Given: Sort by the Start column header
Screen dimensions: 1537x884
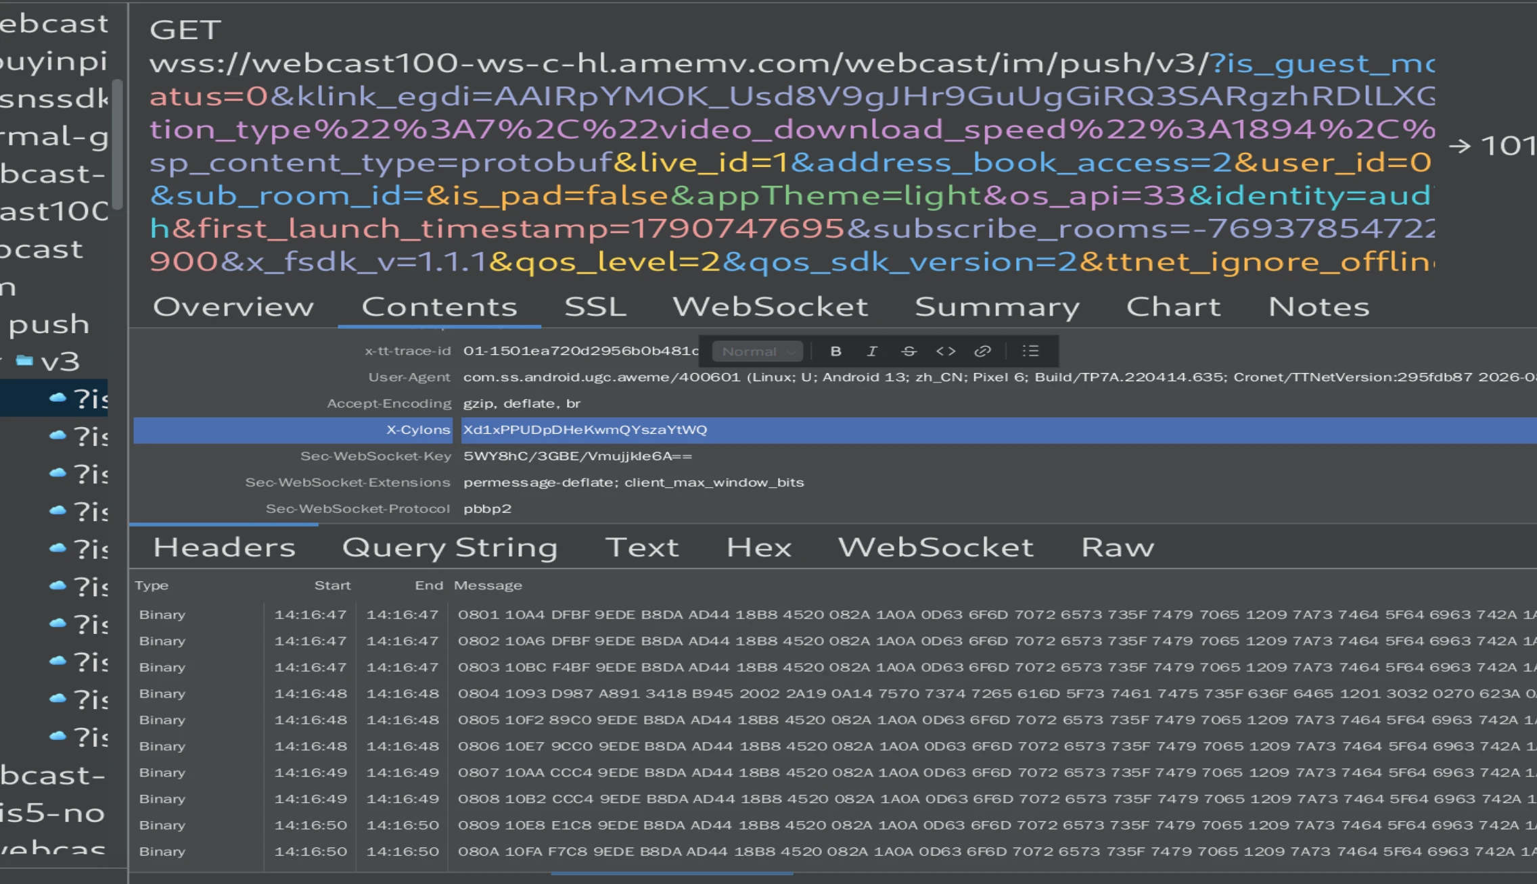Looking at the screenshot, I should point(332,585).
